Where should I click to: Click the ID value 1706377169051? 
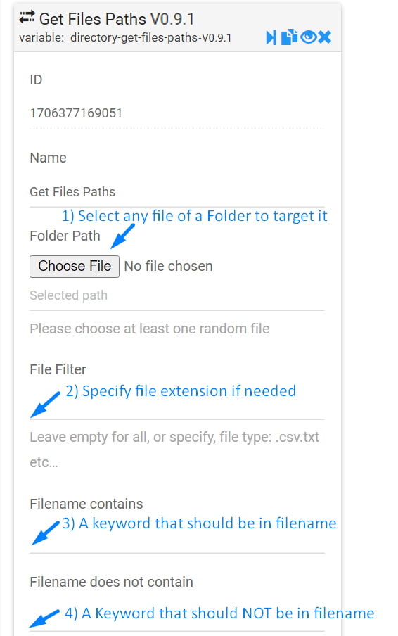click(x=76, y=113)
